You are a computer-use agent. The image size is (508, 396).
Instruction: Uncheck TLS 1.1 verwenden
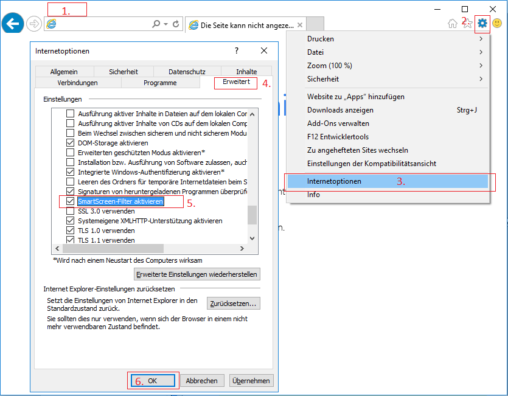[70, 240]
